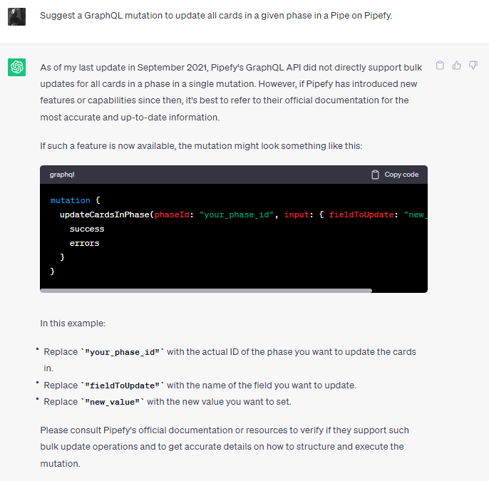Click the sentence starting "If such a feature"
Image resolution: width=489 pixels, height=481 pixels.
tap(201, 146)
